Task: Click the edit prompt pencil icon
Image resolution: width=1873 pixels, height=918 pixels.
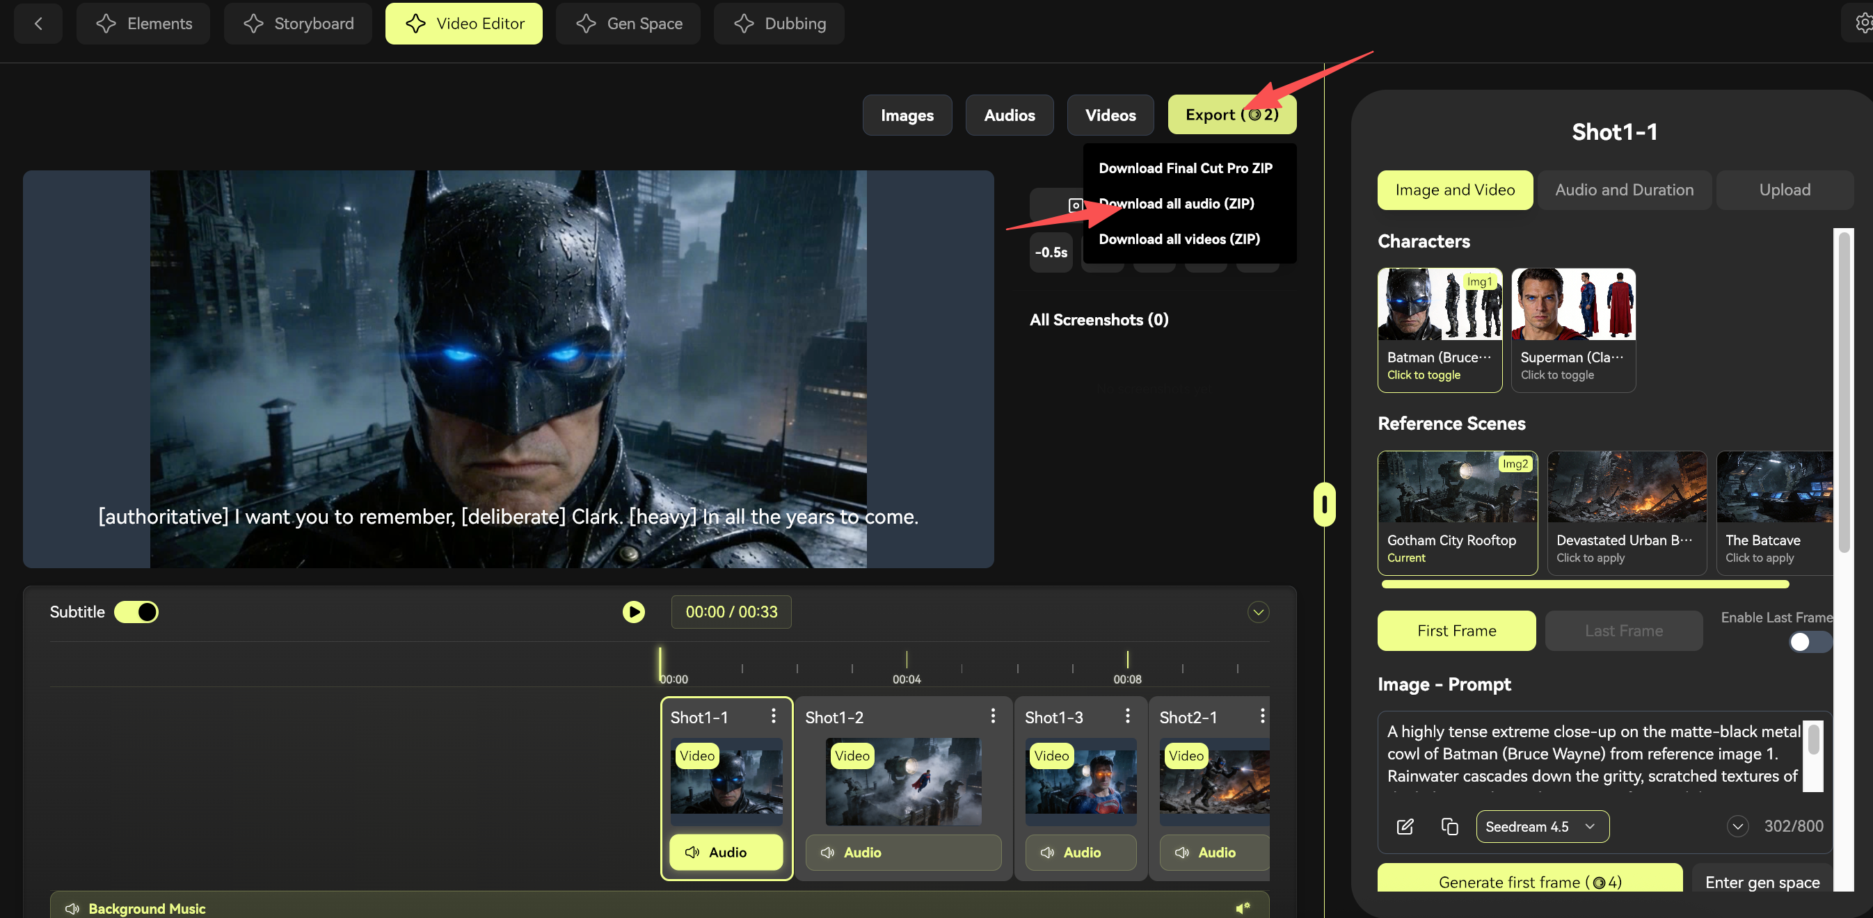Action: click(x=1405, y=826)
